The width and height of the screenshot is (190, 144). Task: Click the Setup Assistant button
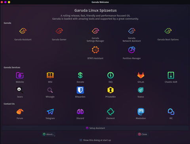[x=95, y=128]
